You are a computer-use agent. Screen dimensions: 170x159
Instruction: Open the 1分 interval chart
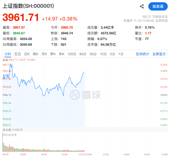tap(121, 54)
